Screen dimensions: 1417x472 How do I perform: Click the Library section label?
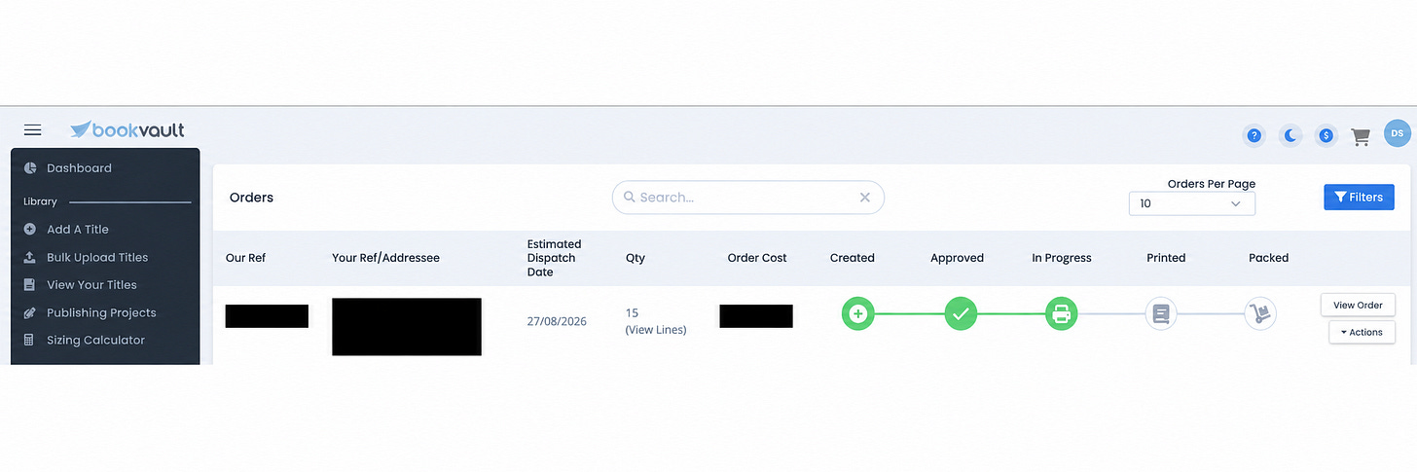point(40,201)
